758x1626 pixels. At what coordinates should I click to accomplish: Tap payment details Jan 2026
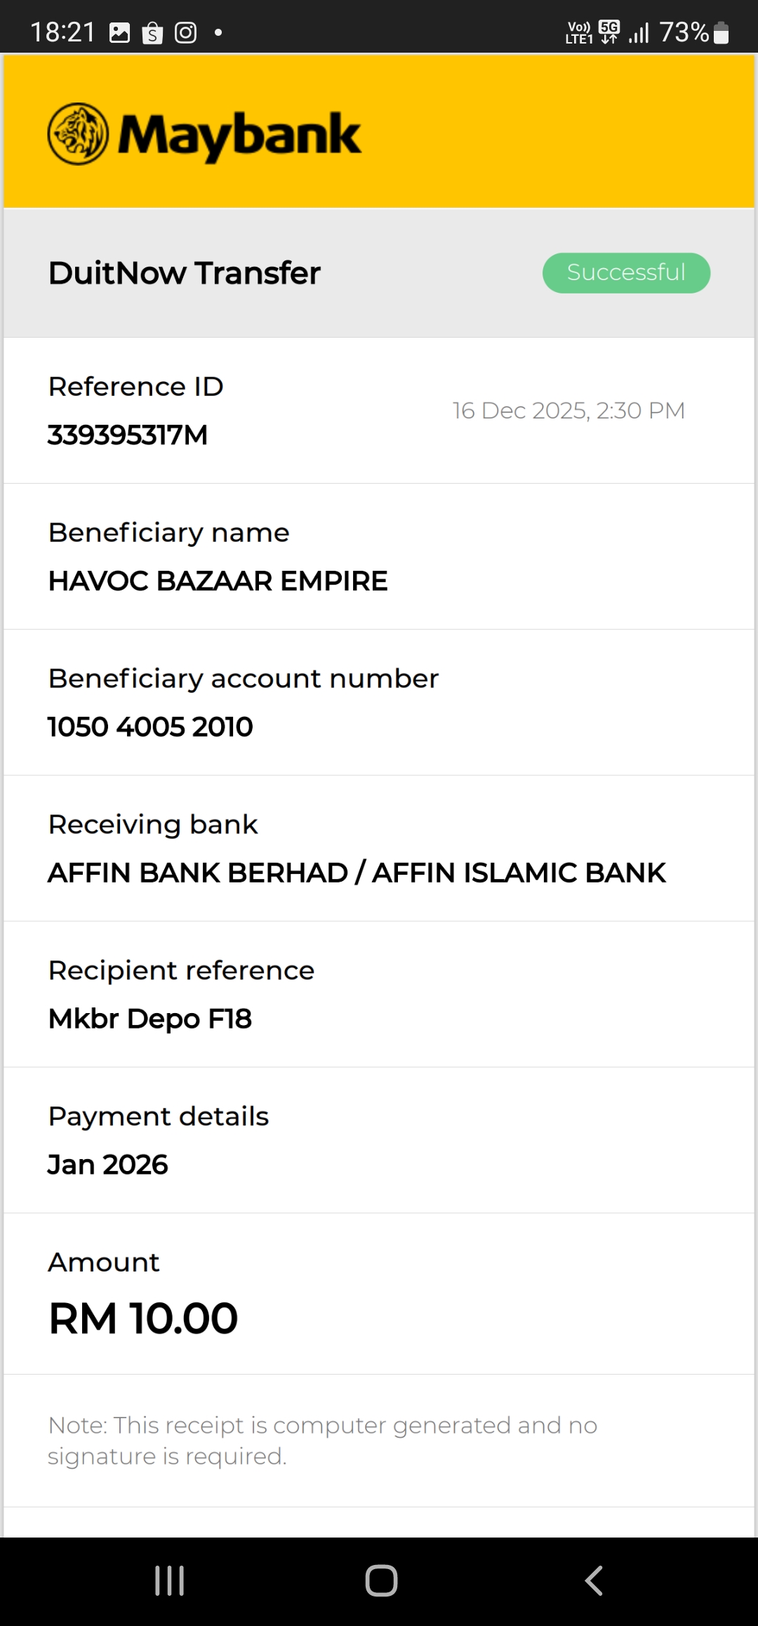[x=108, y=1165]
